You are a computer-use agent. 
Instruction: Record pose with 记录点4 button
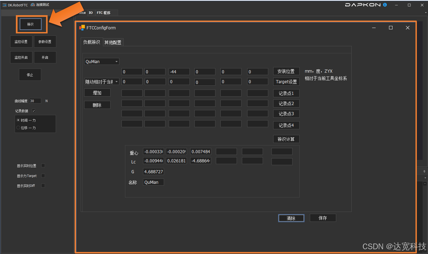point(286,125)
